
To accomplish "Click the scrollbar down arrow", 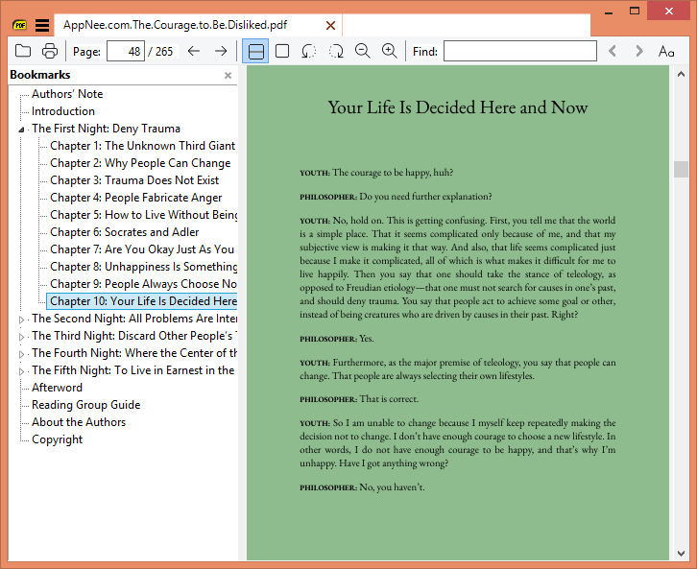I will (x=681, y=554).
